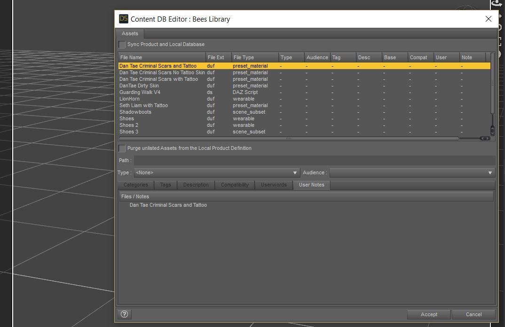This screenshot has height=327, width=505.
Task: Click the Note column header
Action: click(473, 57)
